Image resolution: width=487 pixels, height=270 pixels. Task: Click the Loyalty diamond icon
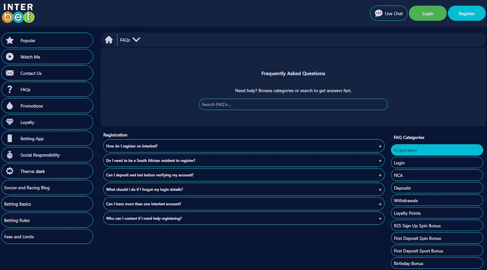pos(10,122)
